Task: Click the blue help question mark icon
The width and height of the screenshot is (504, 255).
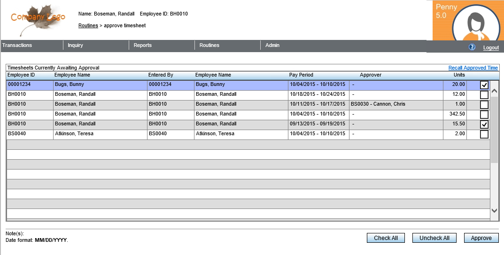Action: click(472, 47)
